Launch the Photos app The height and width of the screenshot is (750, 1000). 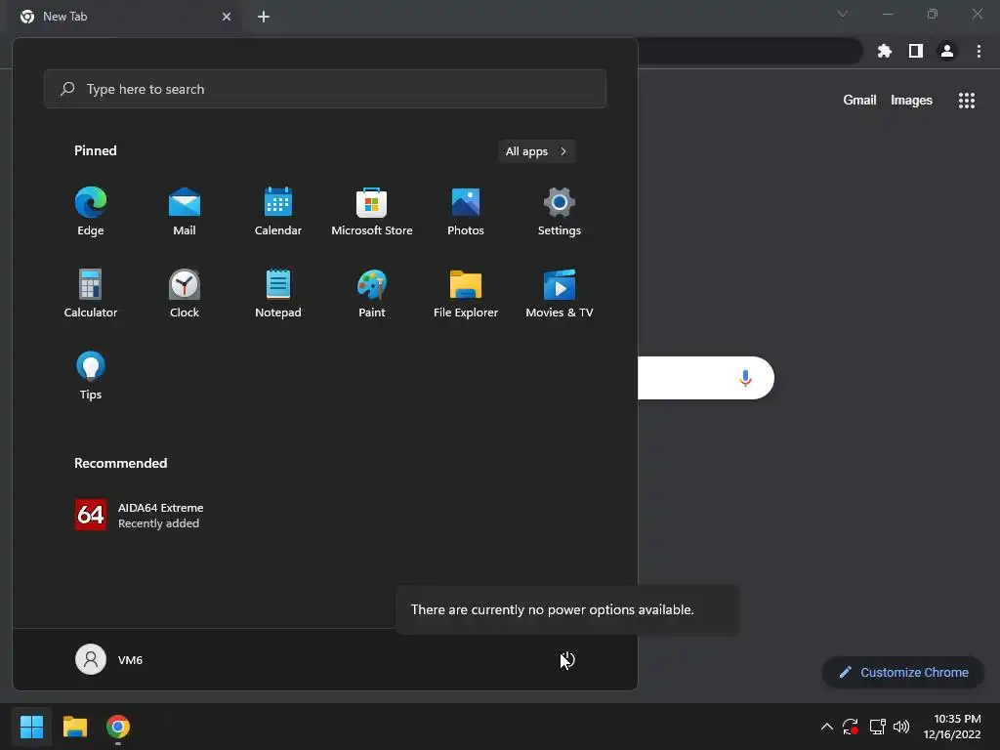point(466,212)
